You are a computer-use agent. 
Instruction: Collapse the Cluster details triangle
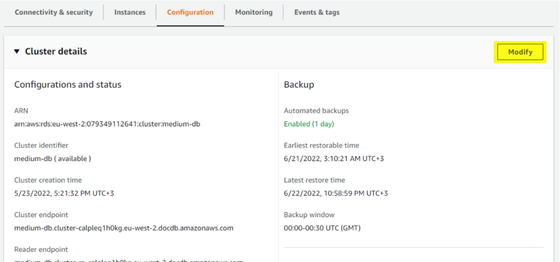point(17,51)
